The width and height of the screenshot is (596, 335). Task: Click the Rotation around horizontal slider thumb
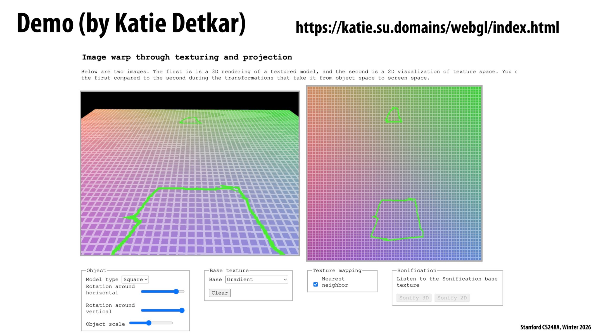[x=177, y=291]
